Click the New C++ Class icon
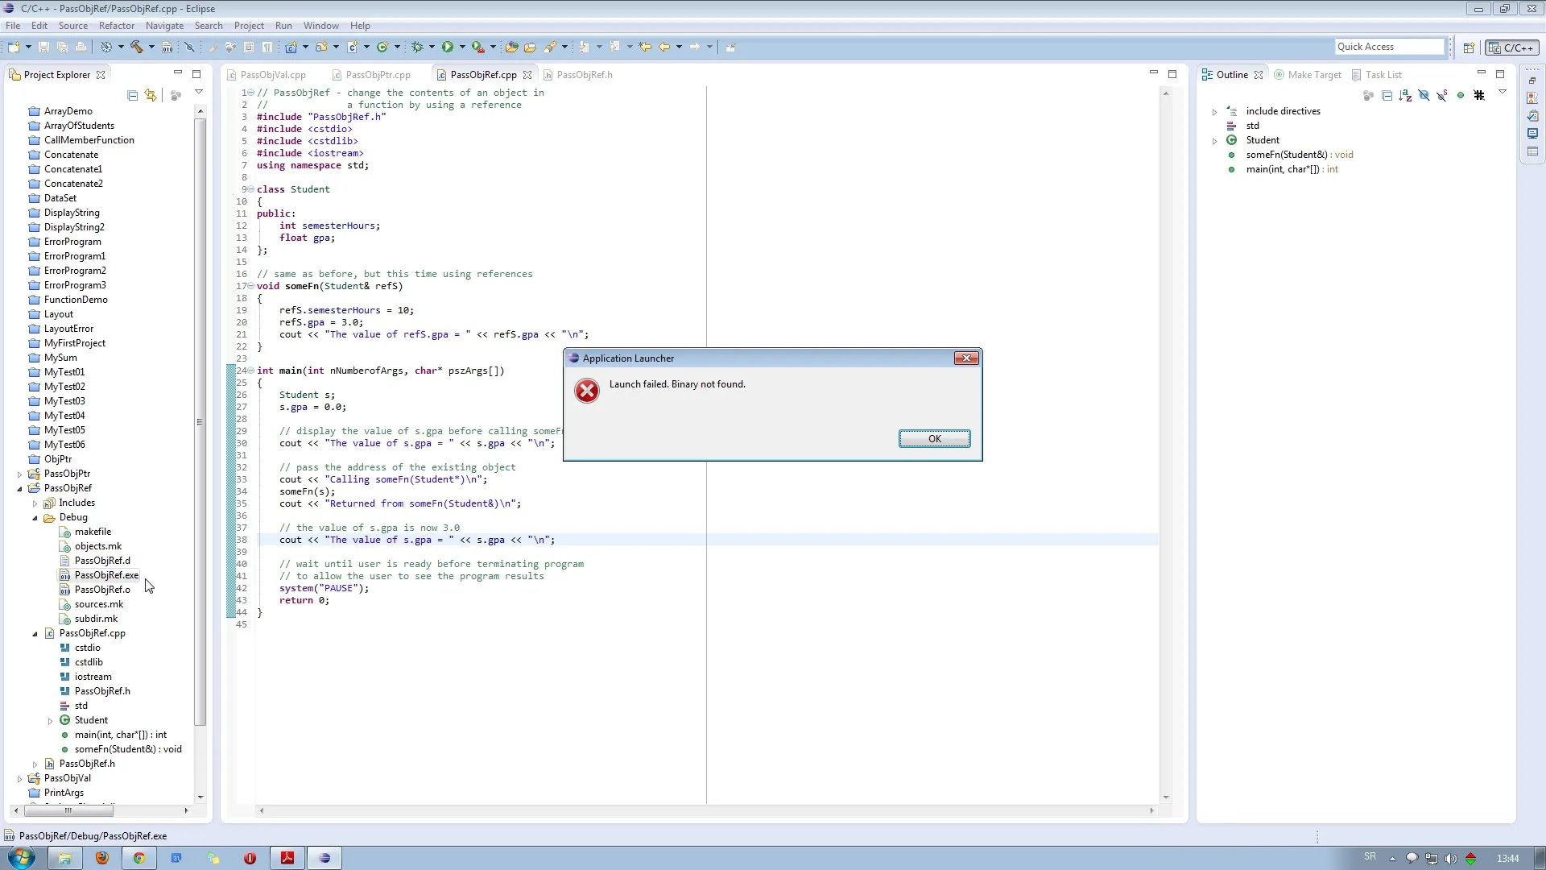The height and width of the screenshot is (870, 1546). click(382, 47)
